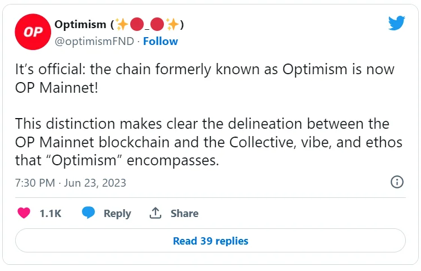Click the first sparkle emoji in the name
This screenshot has width=421, height=271.
(x=121, y=25)
